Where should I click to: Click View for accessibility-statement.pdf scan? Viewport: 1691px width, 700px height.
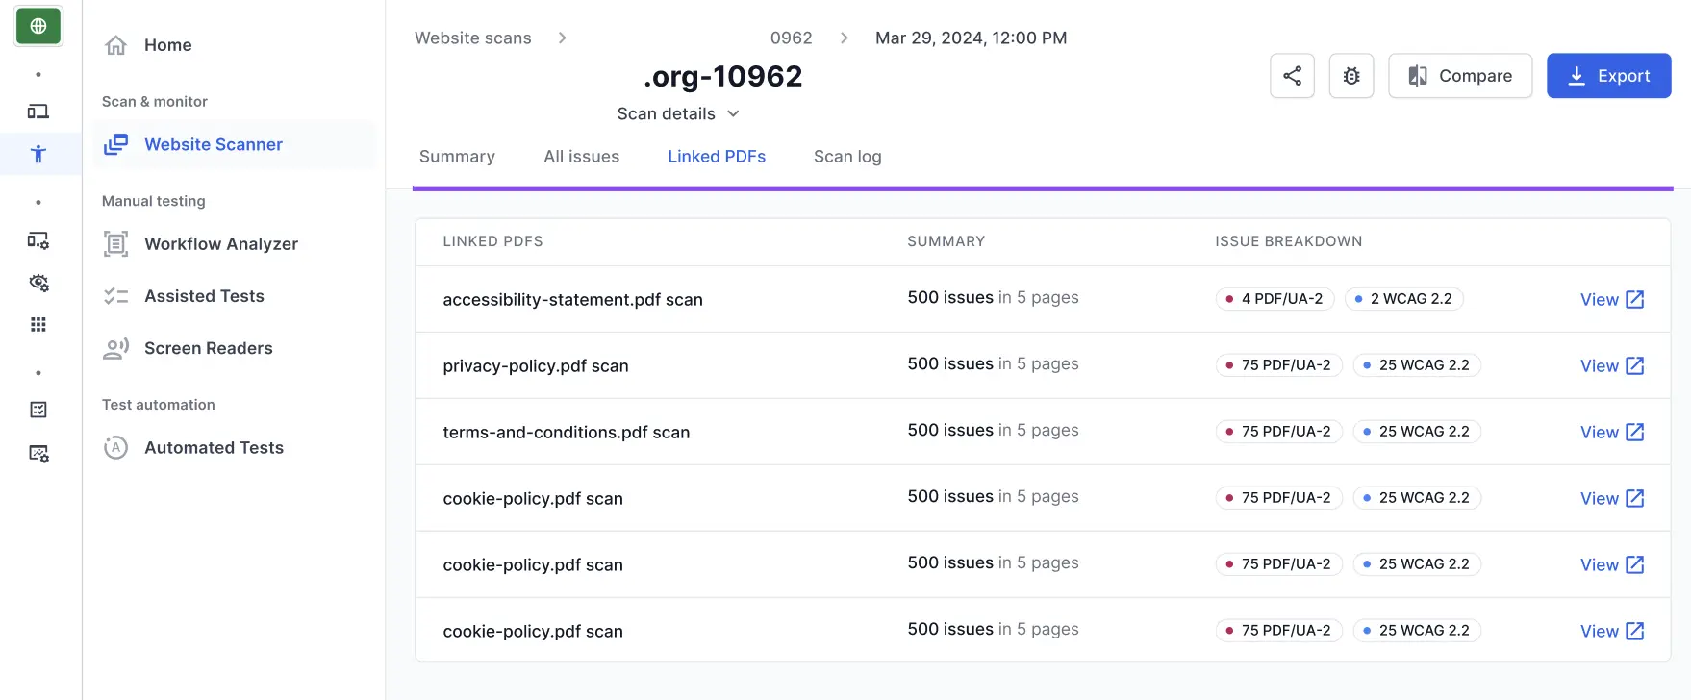pos(1612,299)
